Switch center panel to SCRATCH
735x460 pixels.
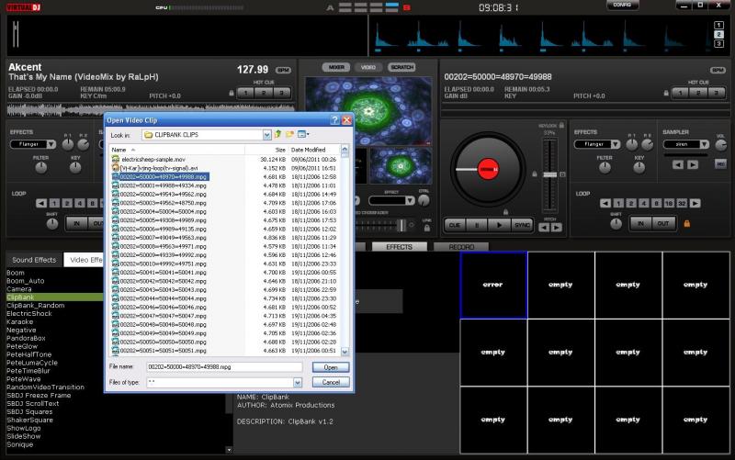[401, 67]
